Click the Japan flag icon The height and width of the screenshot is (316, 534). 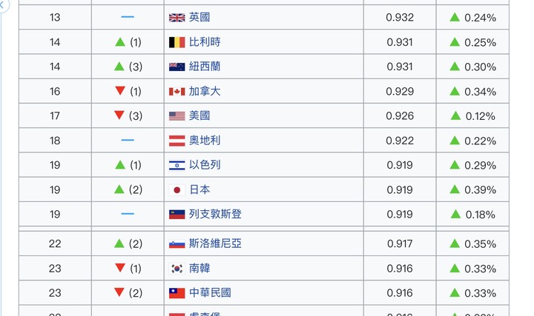tap(177, 189)
